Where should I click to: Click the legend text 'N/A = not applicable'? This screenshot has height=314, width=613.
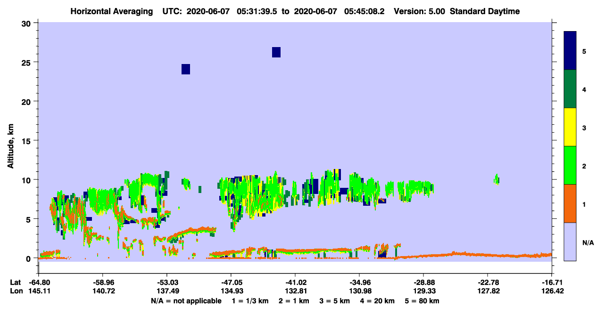click(186, 301)
